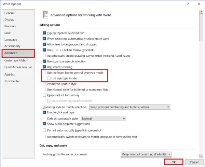Open the Proofing category

tap(10, 26)
